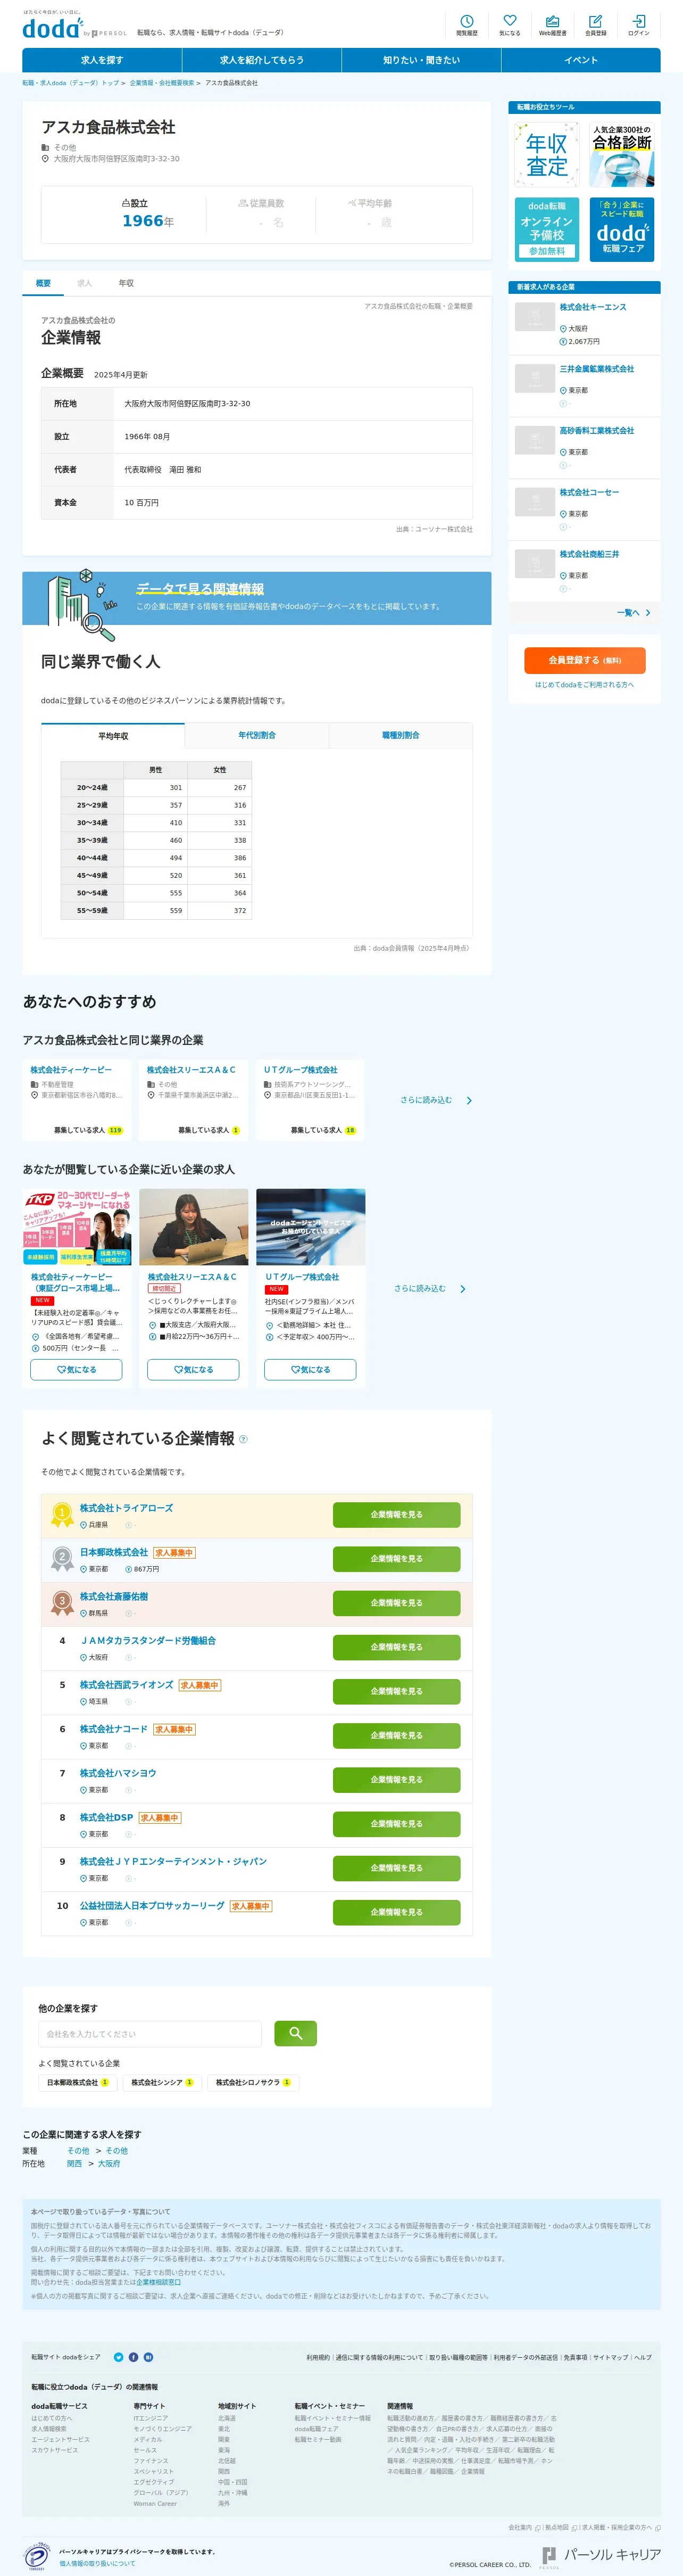The image size is (683, 2576).
Task: View 企業情報を見る for 日本郵政株式会社
Action: [396, 1559]
